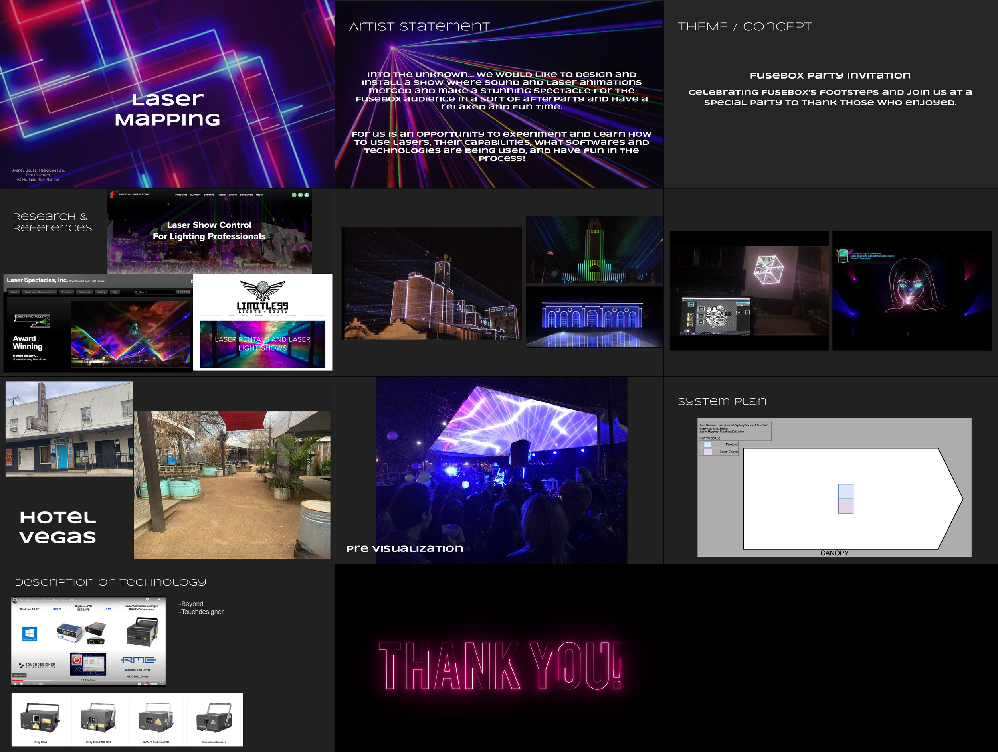The height and width of the screenshot is (752, 998).
Task: Click the More Videos button in YouTube player
Action: coord(20,675)
